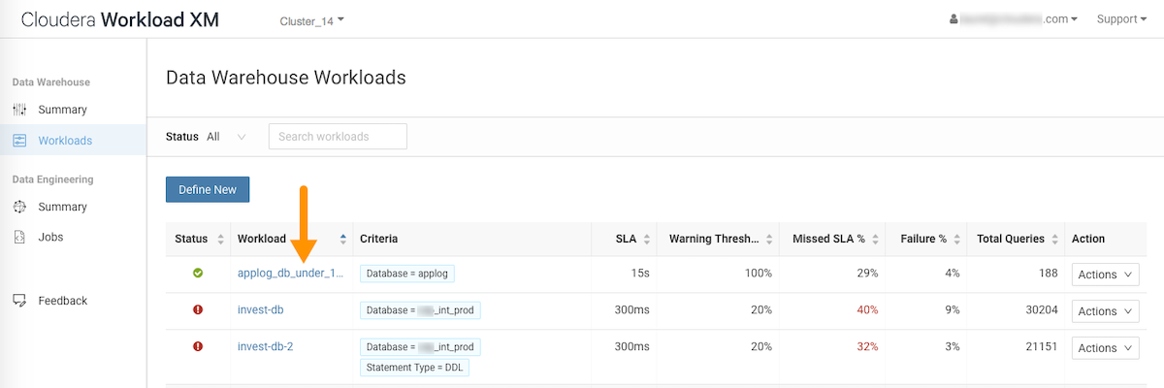Sort table by Missed SLA % column
Screen dimensions: 1164x388
click(875, 239)
